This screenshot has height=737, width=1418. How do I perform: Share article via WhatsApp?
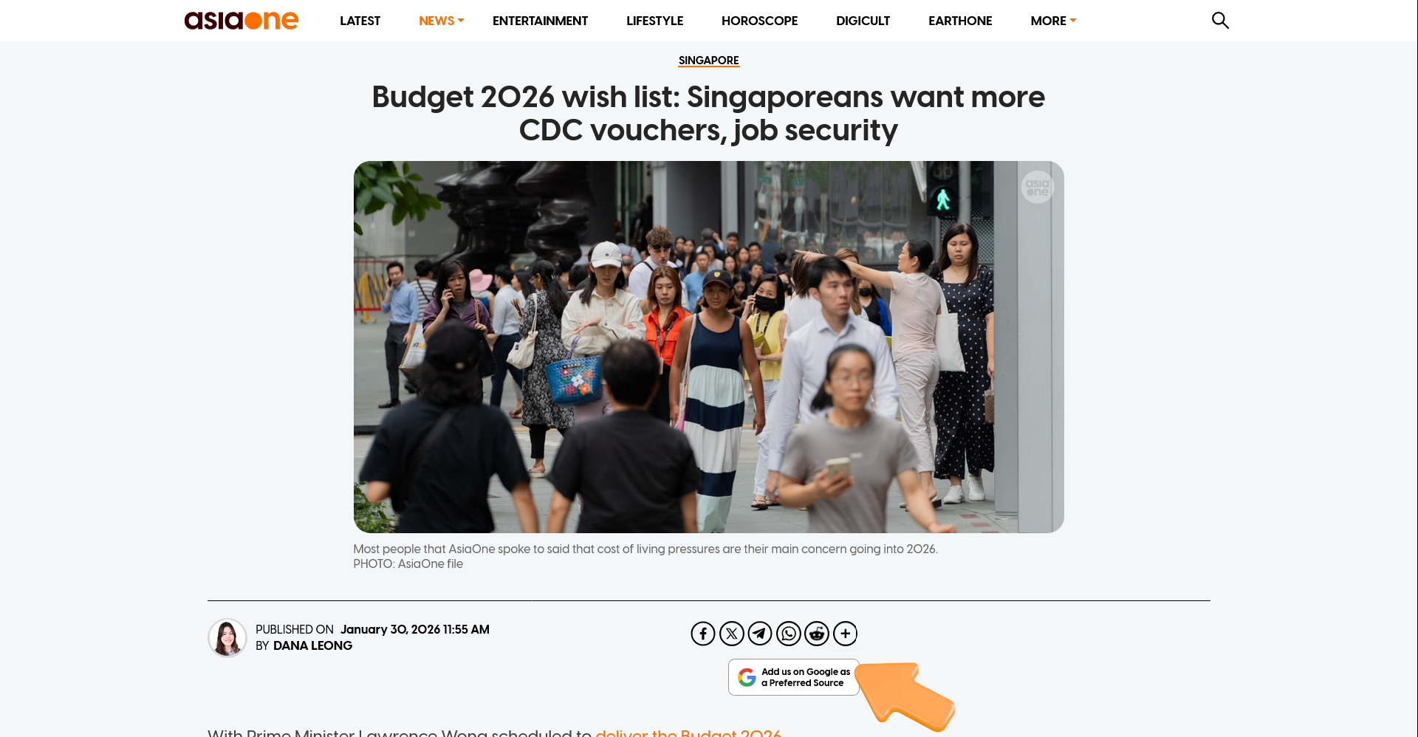789,634
